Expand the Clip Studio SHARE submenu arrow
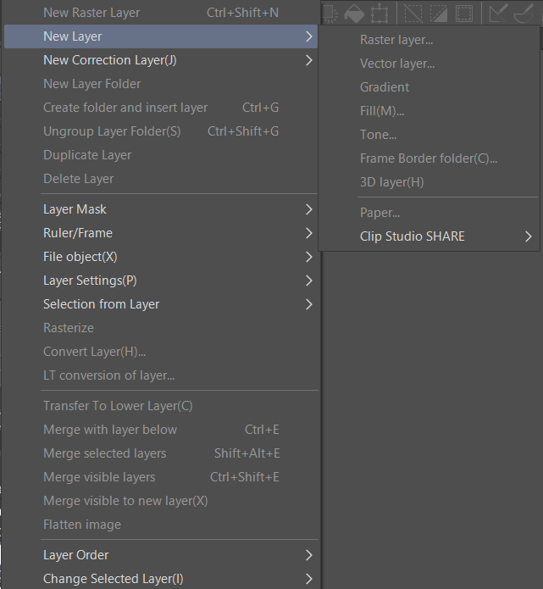The height and width of the screenshot is (589, 543). pyautogui.click(x=529, y=236)
